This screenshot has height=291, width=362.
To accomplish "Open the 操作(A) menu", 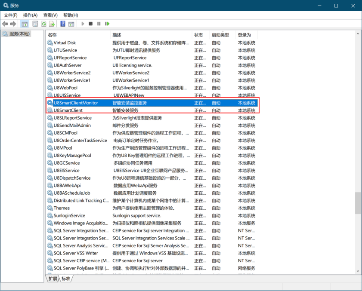I will (x=30, y=15).
